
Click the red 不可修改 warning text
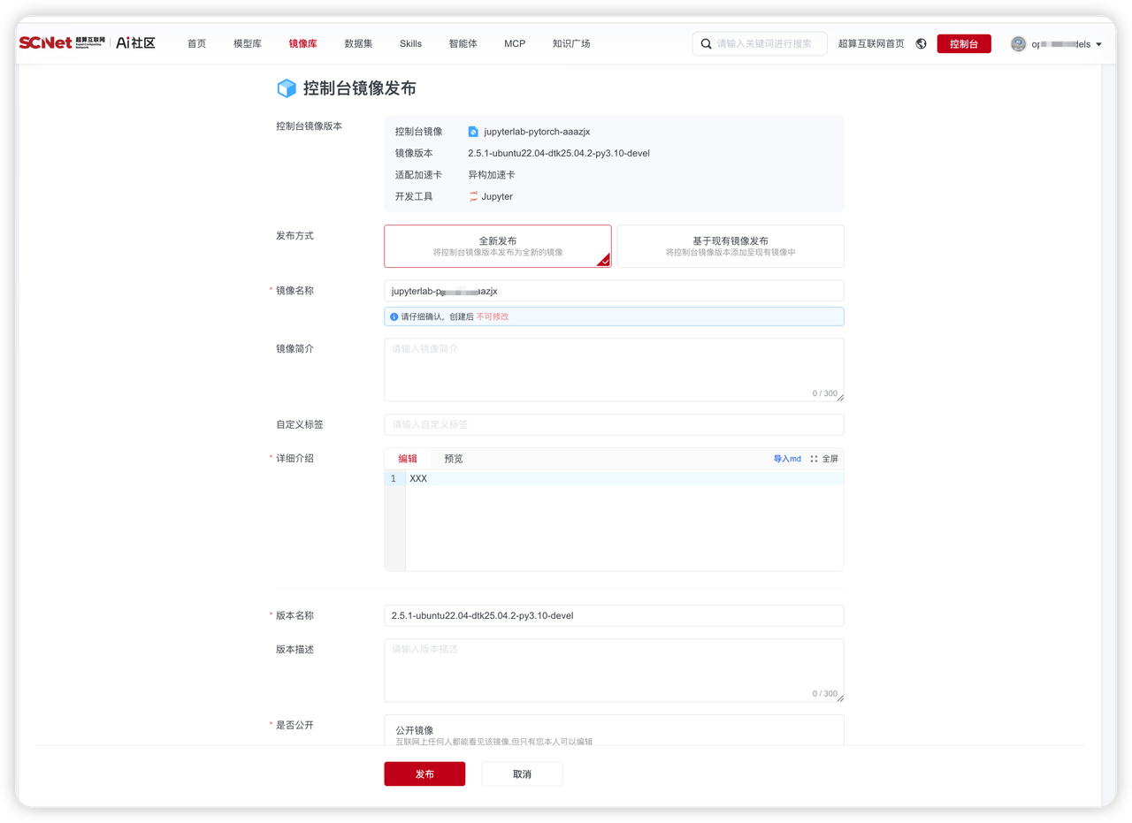coord(493,316)
